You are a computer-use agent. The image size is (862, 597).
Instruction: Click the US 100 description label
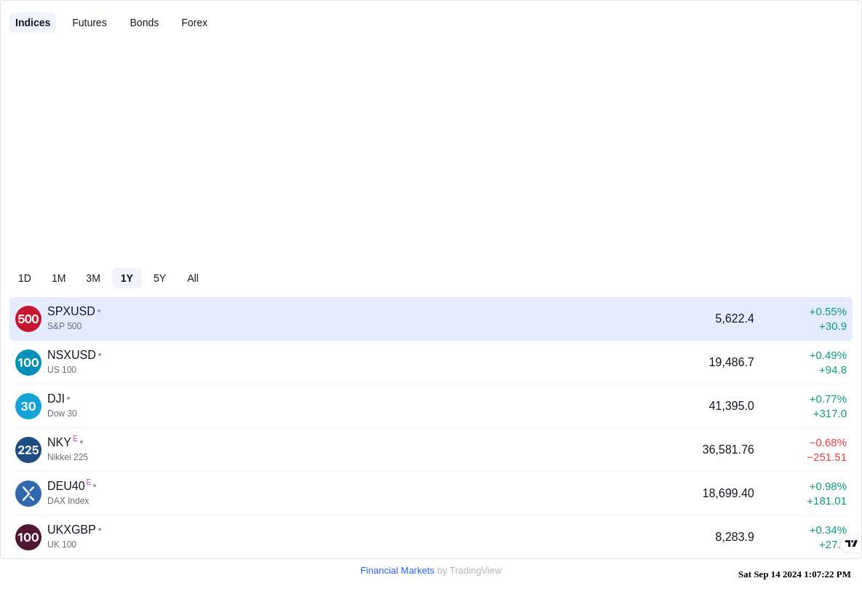tap(62, 370)
